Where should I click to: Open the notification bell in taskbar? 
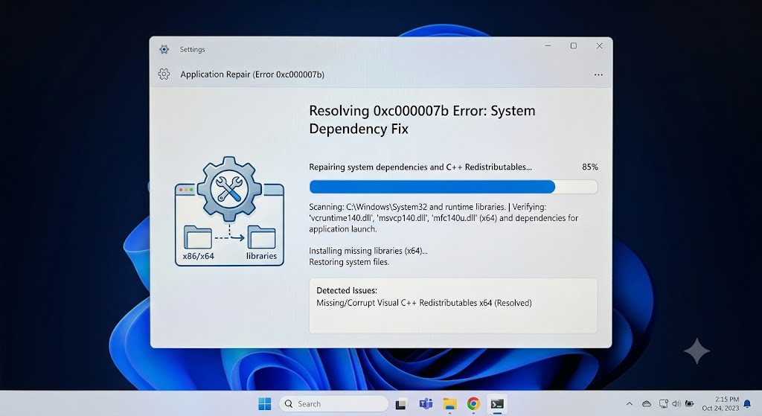click(x=747, y=404)
